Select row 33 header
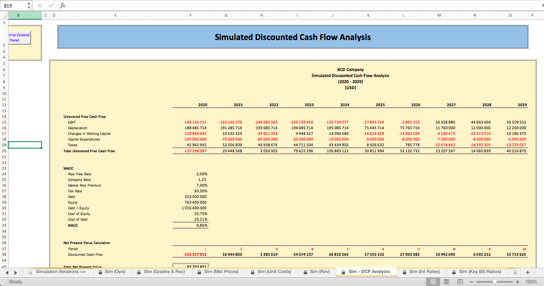The height and width of the screenshot is (286, 544). click(x=4, y=226)
